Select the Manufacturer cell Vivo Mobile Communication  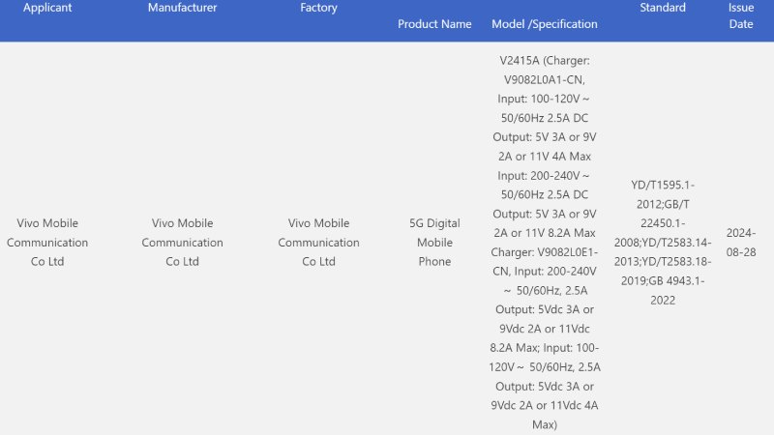182,243
